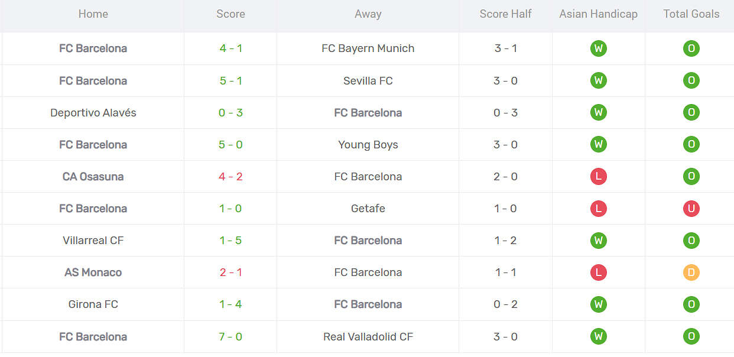Click the Total Goals O badge for Sevilla match
Image resolution: width=734 pixels, height=357 pixels.
click(x=691, y=80)
